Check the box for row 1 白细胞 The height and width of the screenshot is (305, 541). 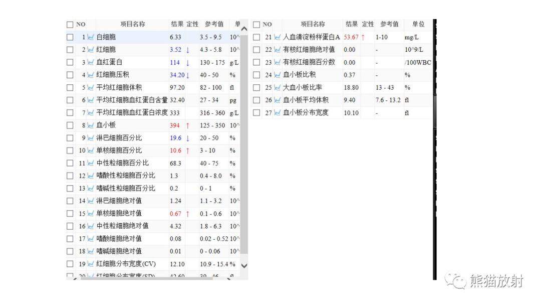pos(70,37)
